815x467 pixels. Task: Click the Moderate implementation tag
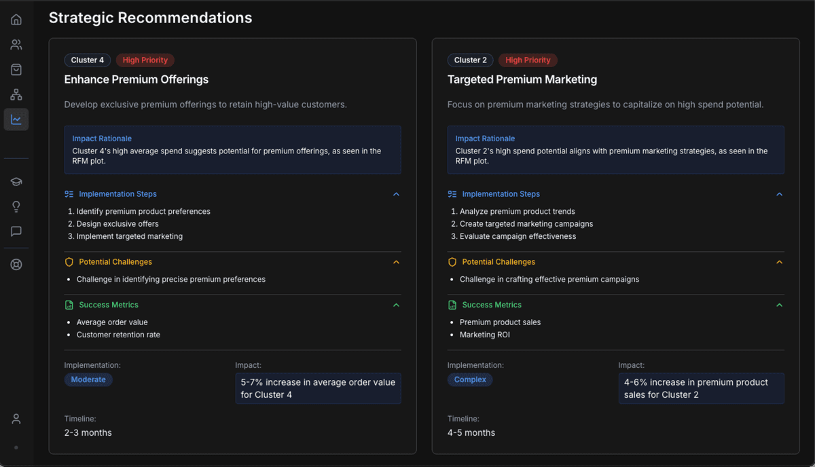click(x=88, y=379)
